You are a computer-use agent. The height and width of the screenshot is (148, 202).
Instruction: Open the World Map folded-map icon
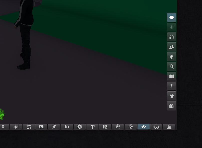[x=172, y=76]
